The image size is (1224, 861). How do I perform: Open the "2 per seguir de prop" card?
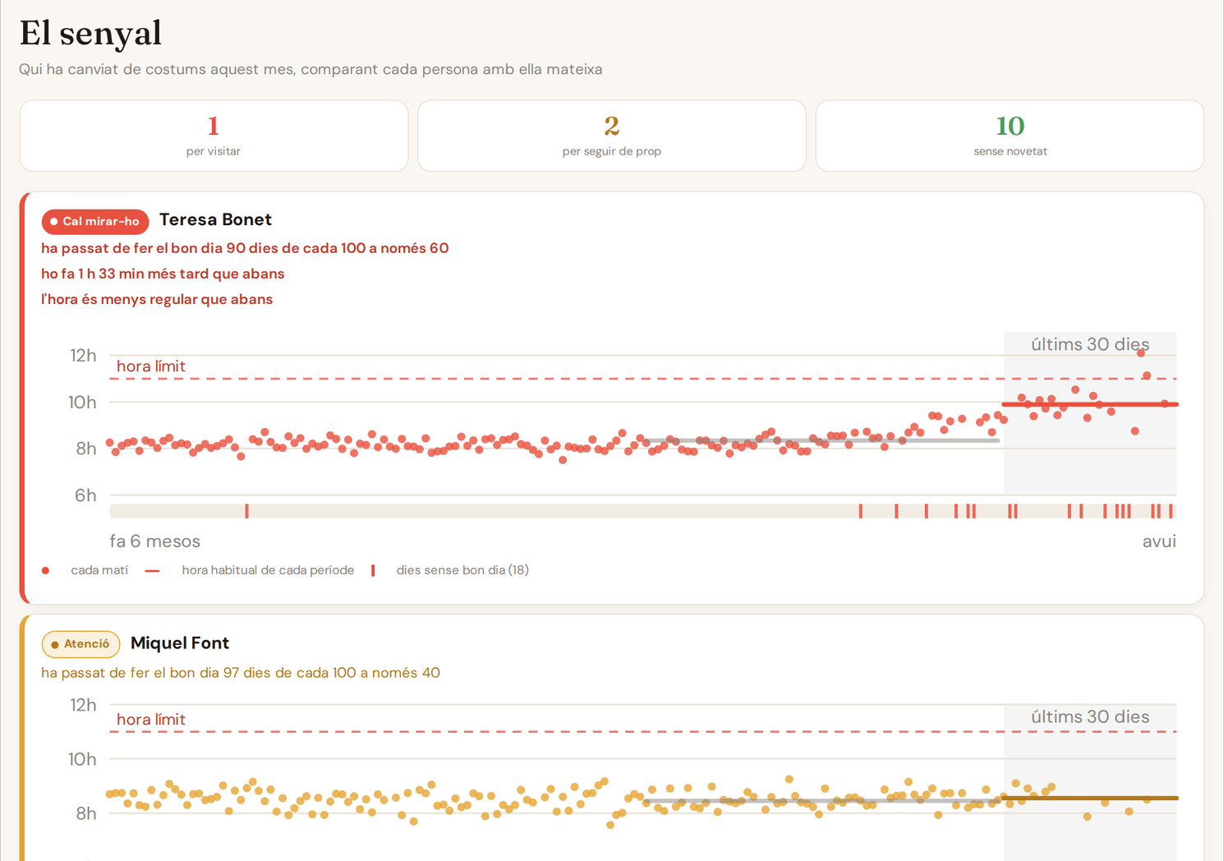tap(612, 136)
